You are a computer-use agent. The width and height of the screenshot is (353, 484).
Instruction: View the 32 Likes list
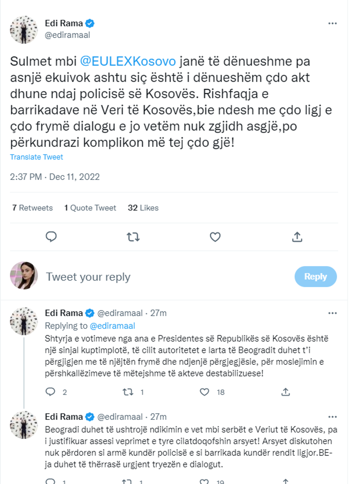(x=143, y=208)
